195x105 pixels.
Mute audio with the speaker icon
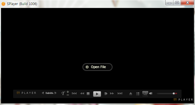(151, 94)
